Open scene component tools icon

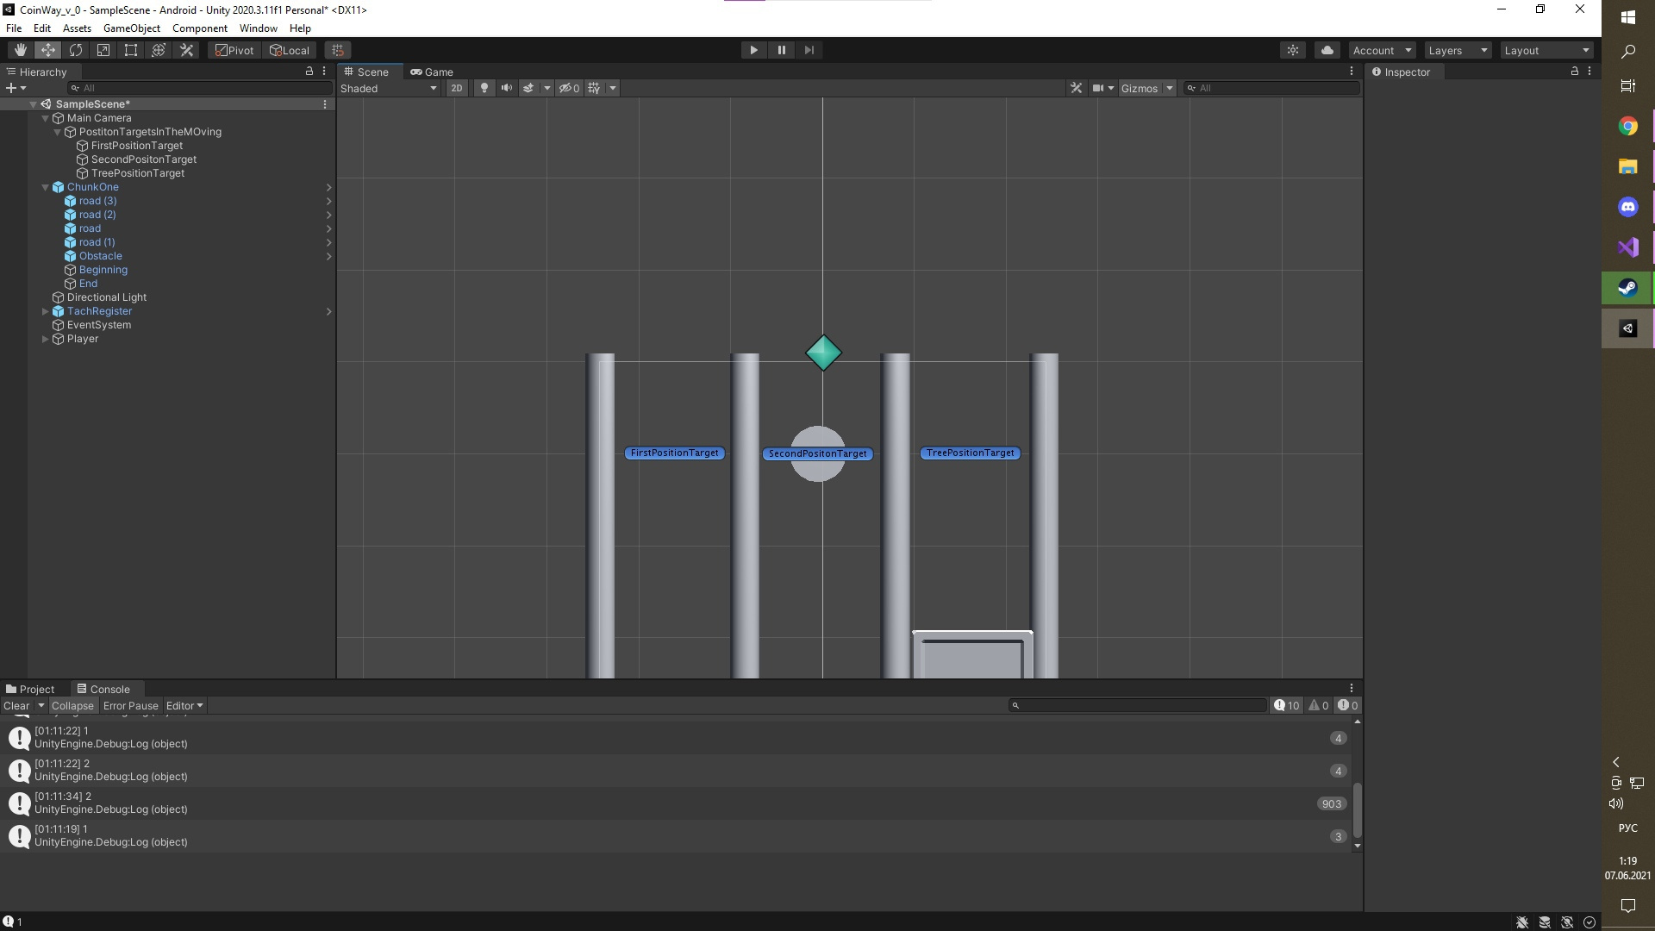[x=1076, y=88]
